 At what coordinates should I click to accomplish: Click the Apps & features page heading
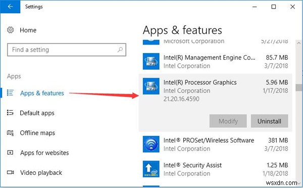click(182, 30)
